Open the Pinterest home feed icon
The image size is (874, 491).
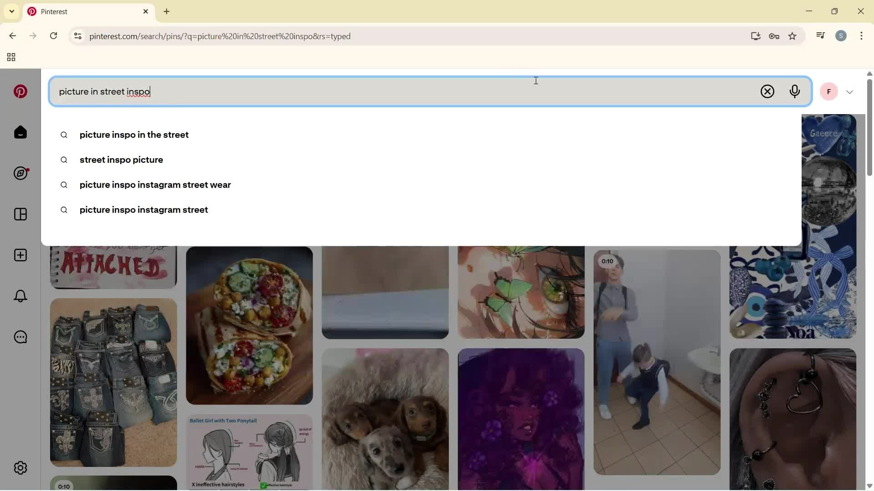pyautogui.click(x=20, y=132)
